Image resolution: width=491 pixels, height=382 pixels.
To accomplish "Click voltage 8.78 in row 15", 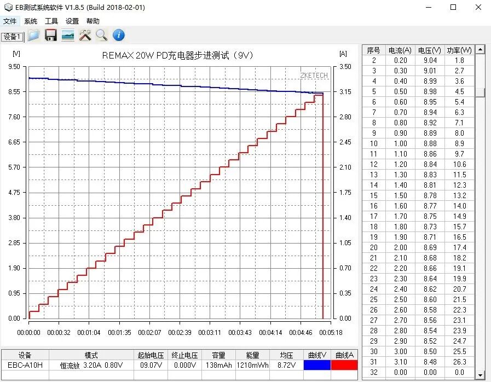I will pyautogui.click(x=430, y=195).
